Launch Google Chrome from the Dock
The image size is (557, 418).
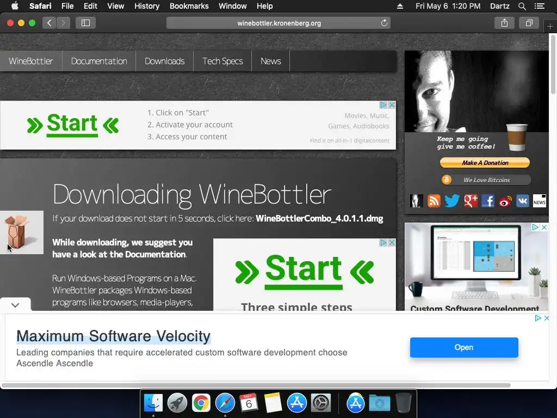pyautogui.click(x=201, y=403)
